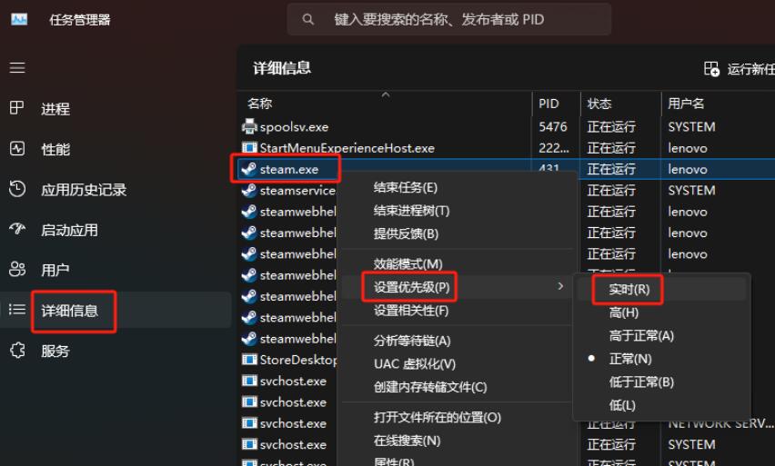Click the Startup apps (启动应用) icon

point(17,229)
